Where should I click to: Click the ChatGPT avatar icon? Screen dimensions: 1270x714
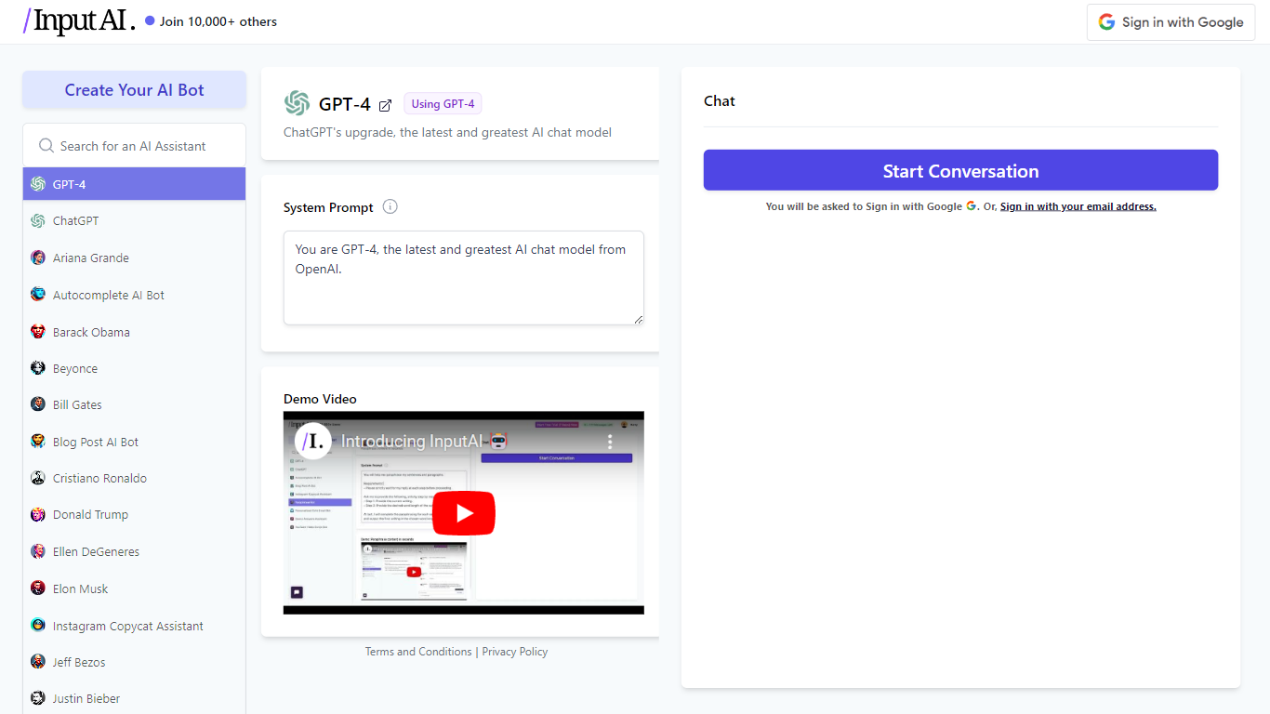tap(38, 221)
